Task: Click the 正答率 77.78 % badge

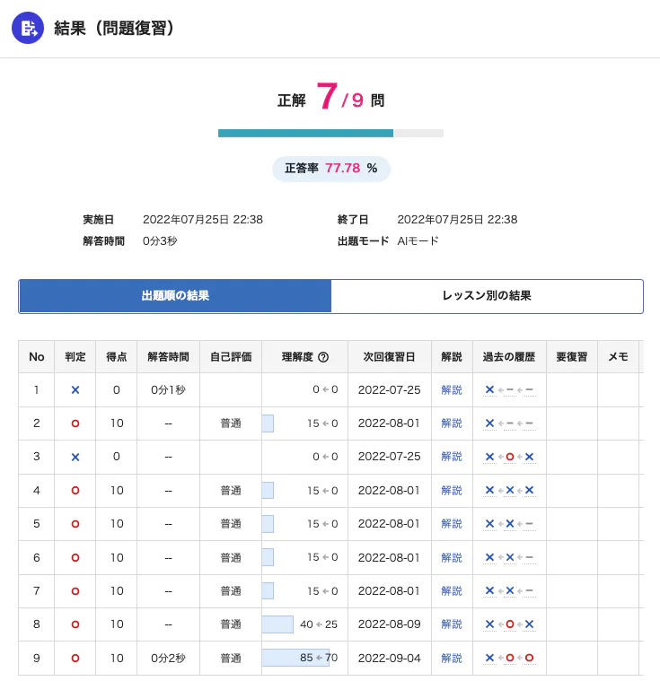Action: pos(330,169)
